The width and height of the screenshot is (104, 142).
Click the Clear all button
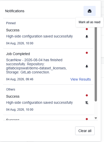pos(85,131)
